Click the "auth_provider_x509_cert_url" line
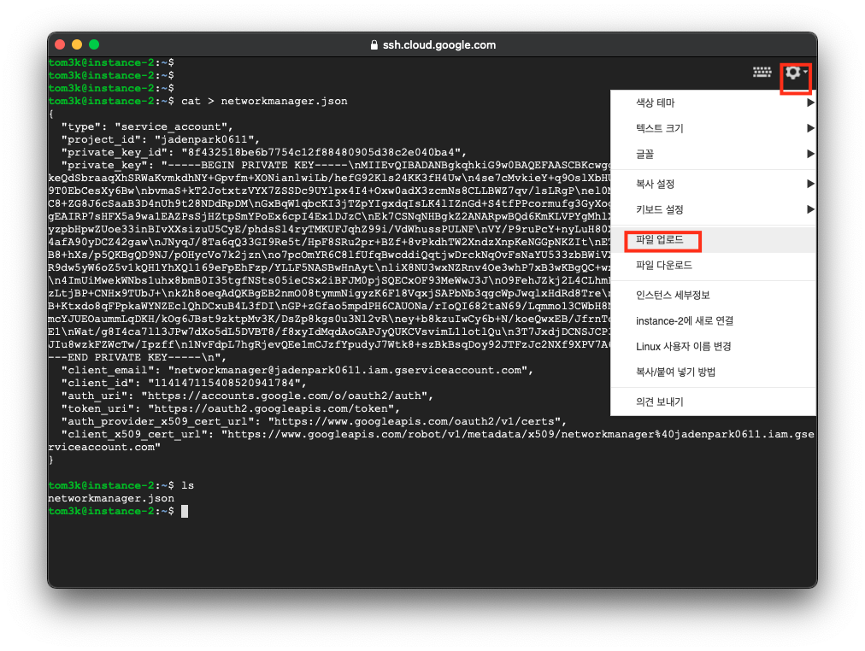 pyautogui.click(x=314, y=421)
